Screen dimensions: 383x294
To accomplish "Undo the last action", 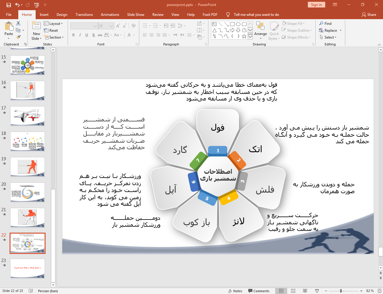I will 17,5.
